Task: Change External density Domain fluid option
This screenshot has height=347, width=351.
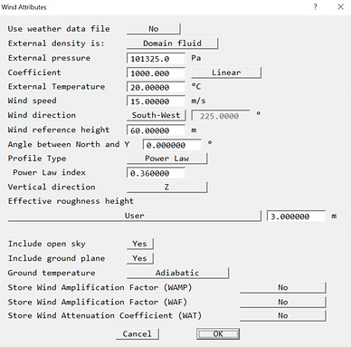Action: [172, 43]
